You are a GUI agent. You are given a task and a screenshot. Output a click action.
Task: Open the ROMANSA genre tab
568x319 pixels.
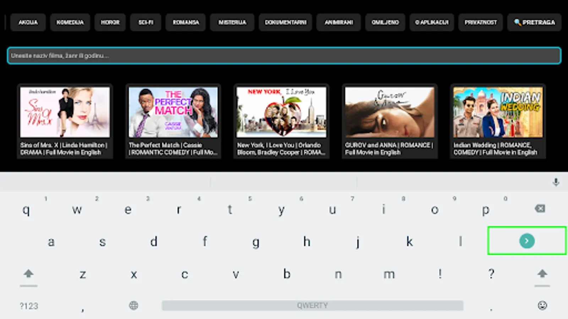(x=186, y=22)
